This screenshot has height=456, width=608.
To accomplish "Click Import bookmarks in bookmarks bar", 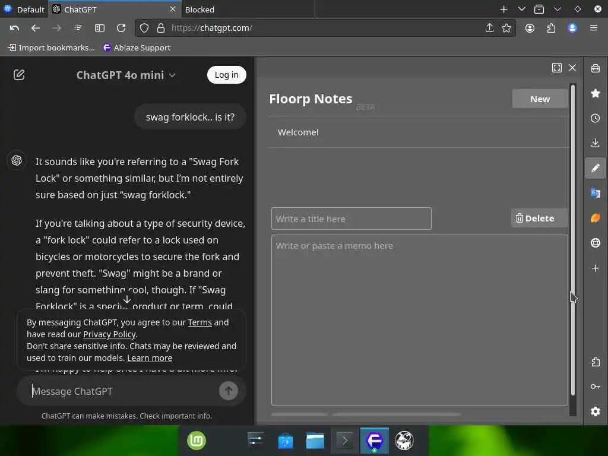I will point(52,47).
